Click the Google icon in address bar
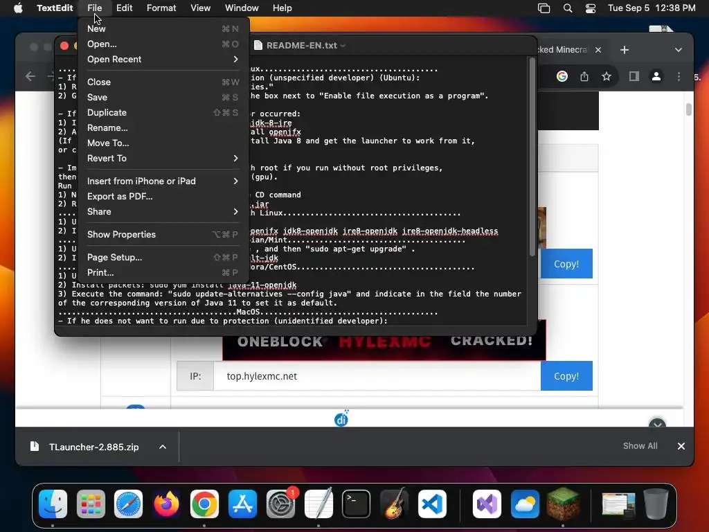 (562, 76)
